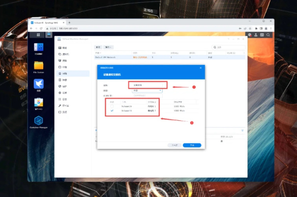This screenshot has height=197, width=297.
Task: Open the DSM widgets panel icon
Action: pyautogui.click(x=262, y=35)
